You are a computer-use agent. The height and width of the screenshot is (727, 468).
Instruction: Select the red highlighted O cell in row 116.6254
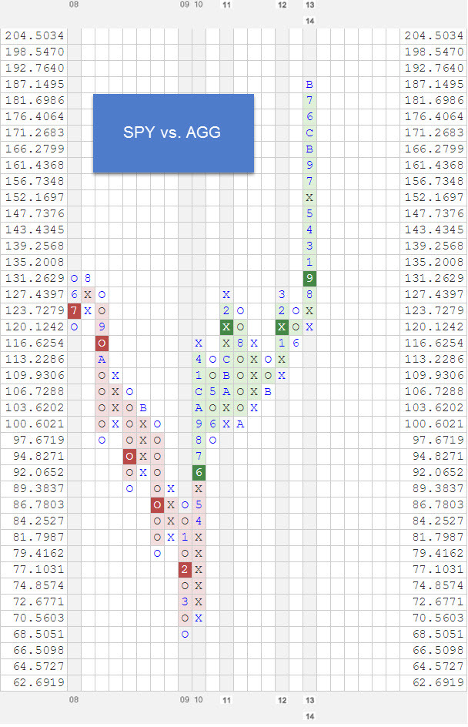pos(102,343)
